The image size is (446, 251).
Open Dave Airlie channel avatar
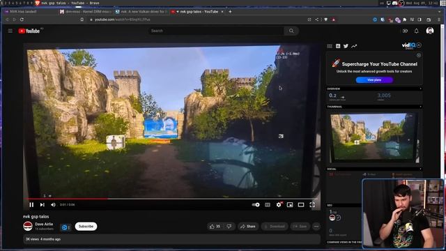pos(28,226)
